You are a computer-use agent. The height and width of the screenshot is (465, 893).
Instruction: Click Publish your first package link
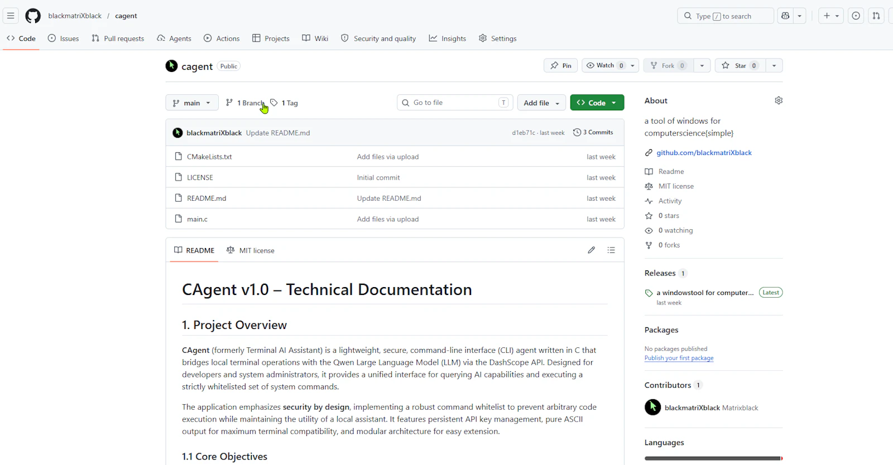[679, 358]
